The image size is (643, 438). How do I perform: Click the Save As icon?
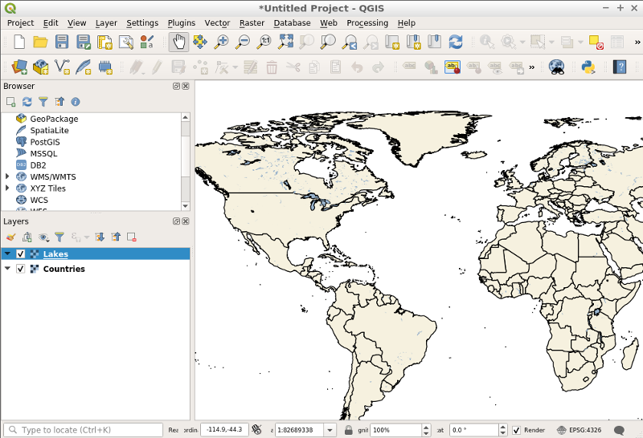[x=84, y=42]
